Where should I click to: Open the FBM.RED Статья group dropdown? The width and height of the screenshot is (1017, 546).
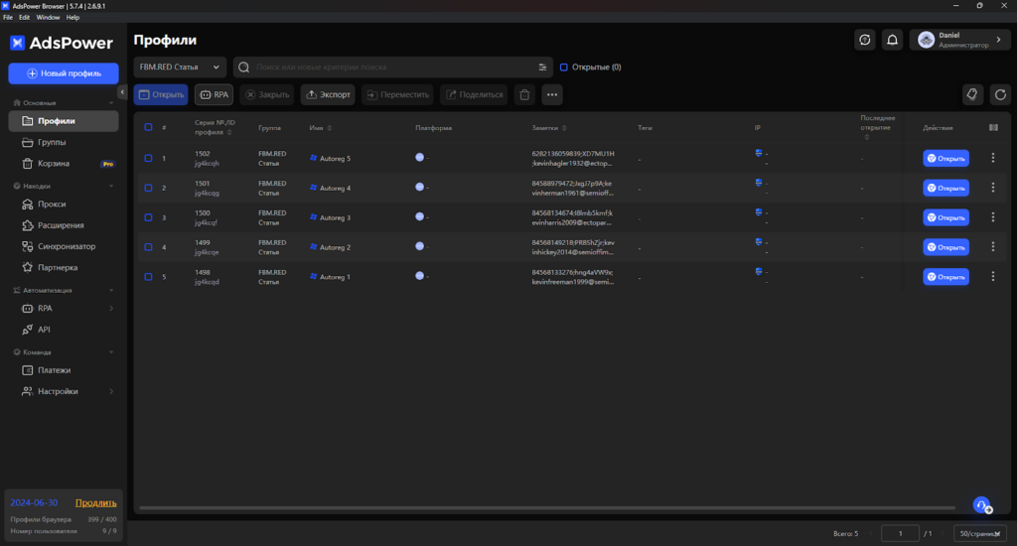click(x=180, y=68)
